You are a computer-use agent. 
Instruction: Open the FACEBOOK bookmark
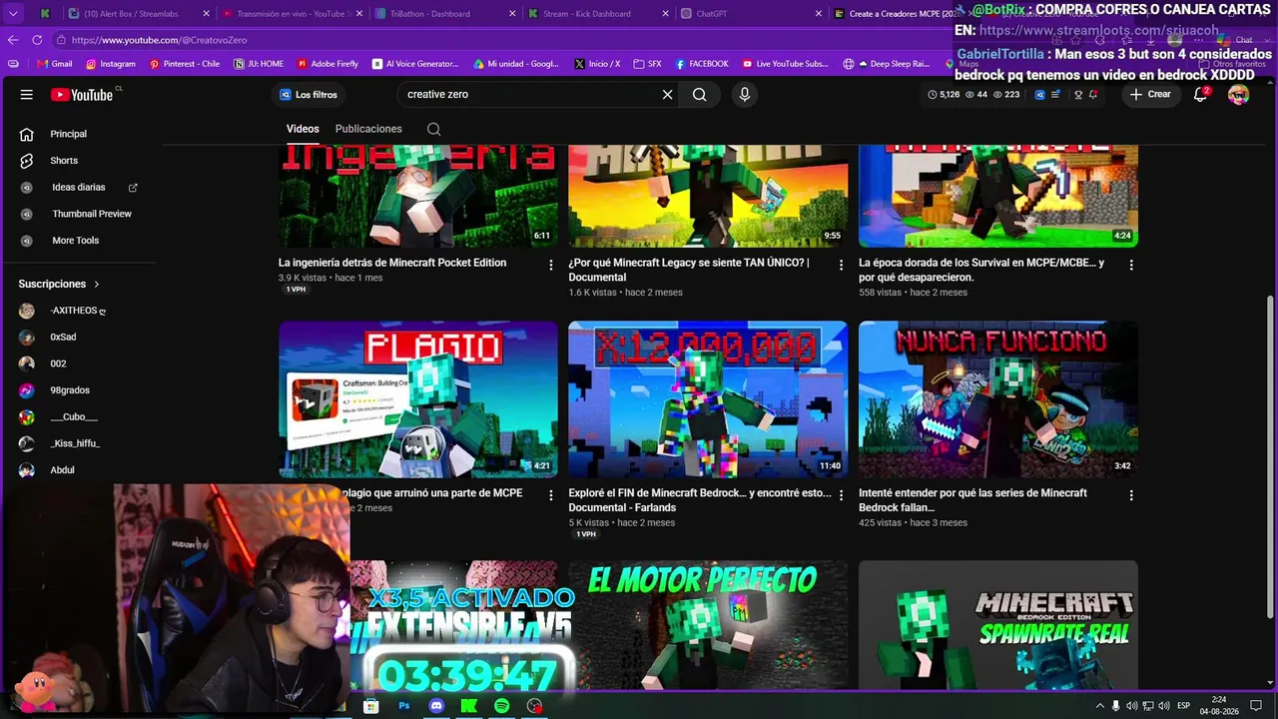(701, 64)
